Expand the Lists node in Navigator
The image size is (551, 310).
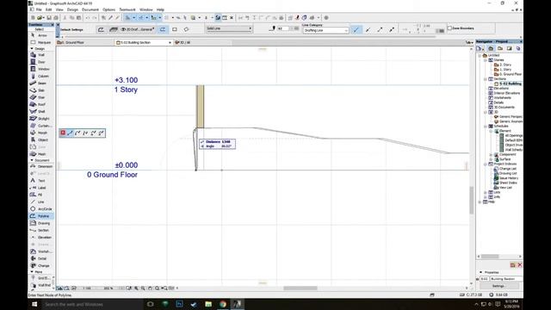tap(486, 192)
